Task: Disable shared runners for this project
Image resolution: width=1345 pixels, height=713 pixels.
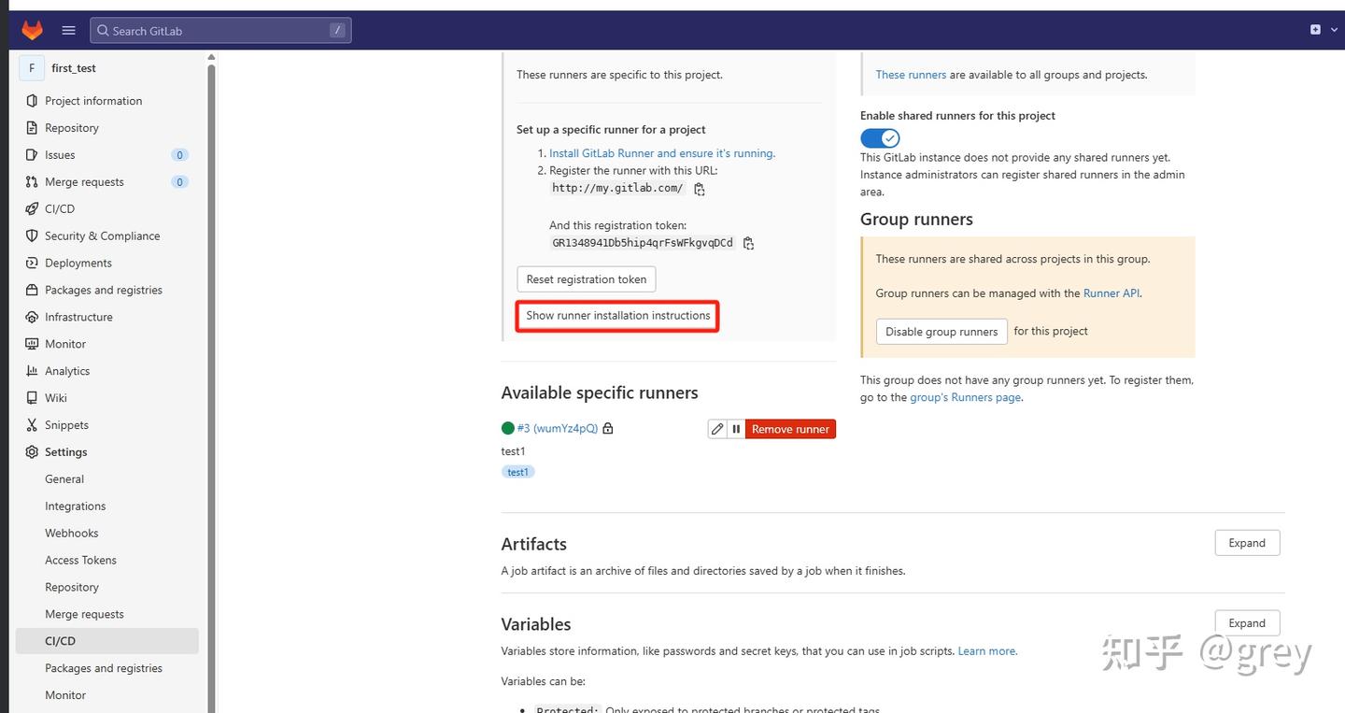Action: [x=879, y=137]
